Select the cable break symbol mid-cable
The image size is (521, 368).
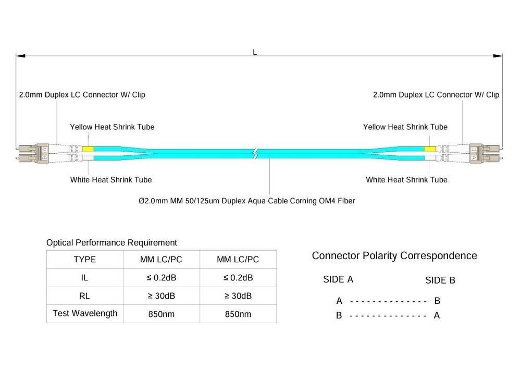pos(255,153)
